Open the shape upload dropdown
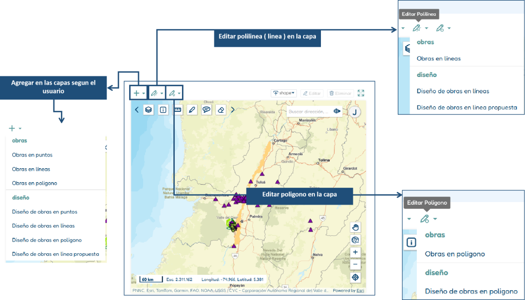Viewport: 525px width, 300px height. pyautogui.click(x=284, y=93)
